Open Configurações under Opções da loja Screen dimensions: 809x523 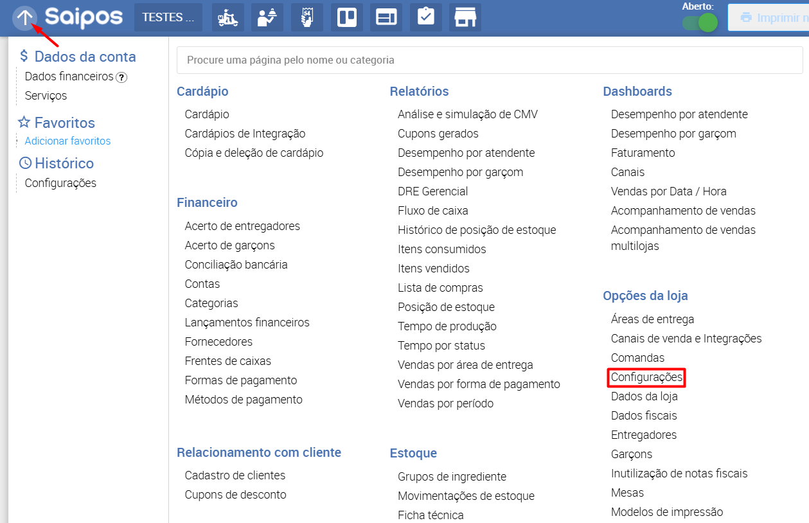[x=646, y=377]
